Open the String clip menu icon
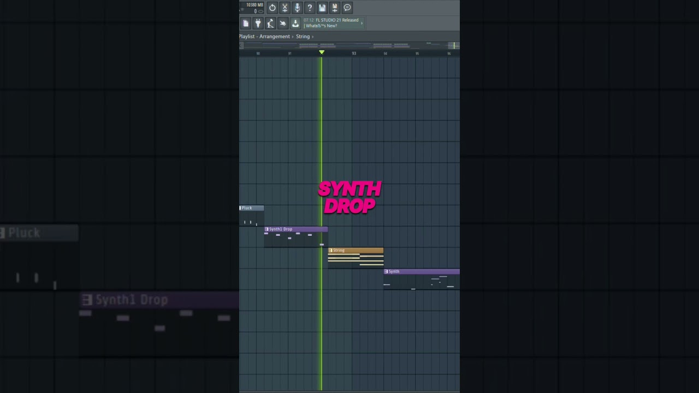699x393 pixels. point(330,251)
